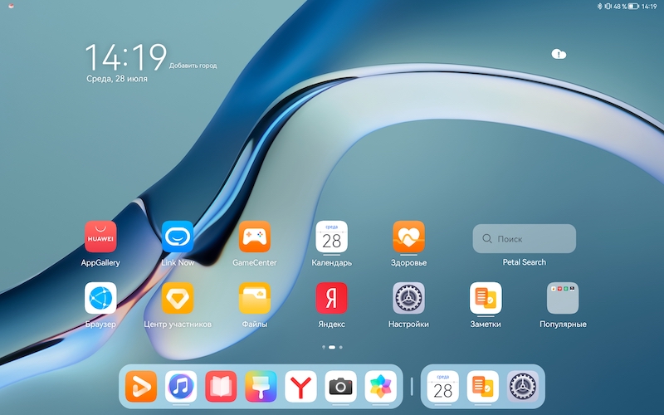
Task: Open the Video app in dock
Action: click(x=141, y=386)
